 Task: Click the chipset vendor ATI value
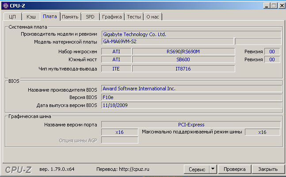click(116, 52)
